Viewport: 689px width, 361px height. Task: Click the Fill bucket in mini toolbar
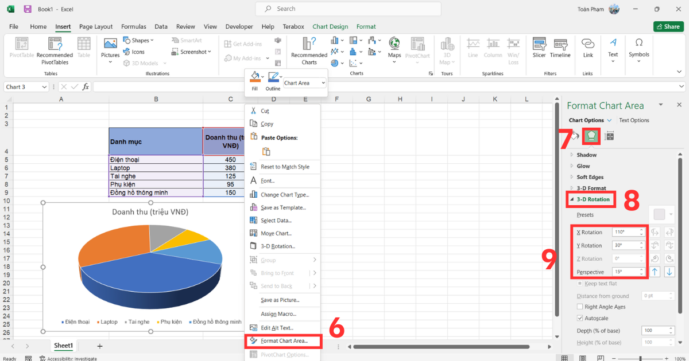pos(254,77)
